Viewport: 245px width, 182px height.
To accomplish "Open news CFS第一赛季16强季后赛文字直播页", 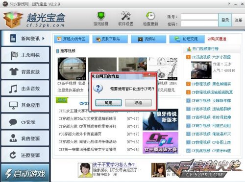I will tap(87, 149).
